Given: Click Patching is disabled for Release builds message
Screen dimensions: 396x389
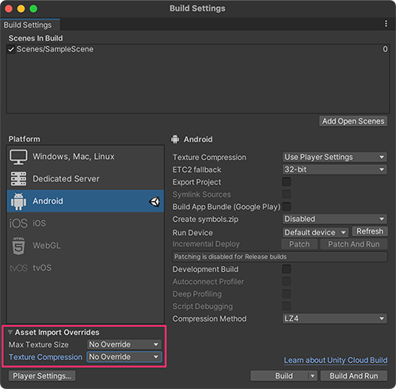Looking at the screenshot, I should 280,257.
